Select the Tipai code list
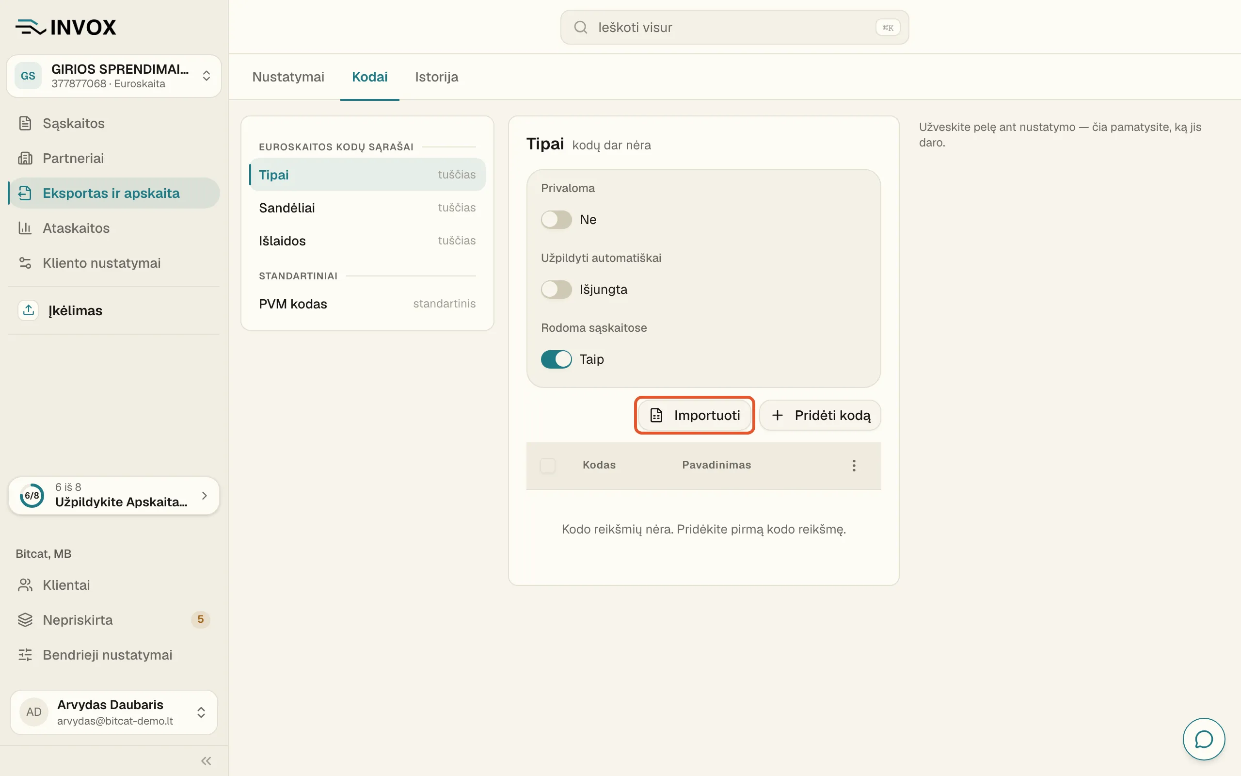Screen dimensions: 1241x776 coord(367,175)
